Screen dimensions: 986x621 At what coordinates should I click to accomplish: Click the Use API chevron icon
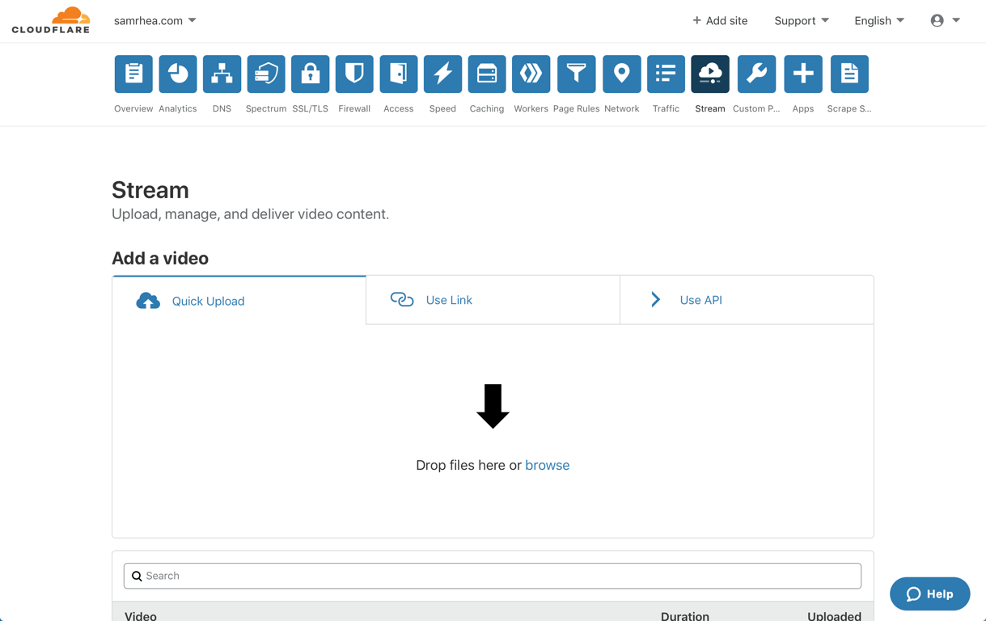pos(656,300)
